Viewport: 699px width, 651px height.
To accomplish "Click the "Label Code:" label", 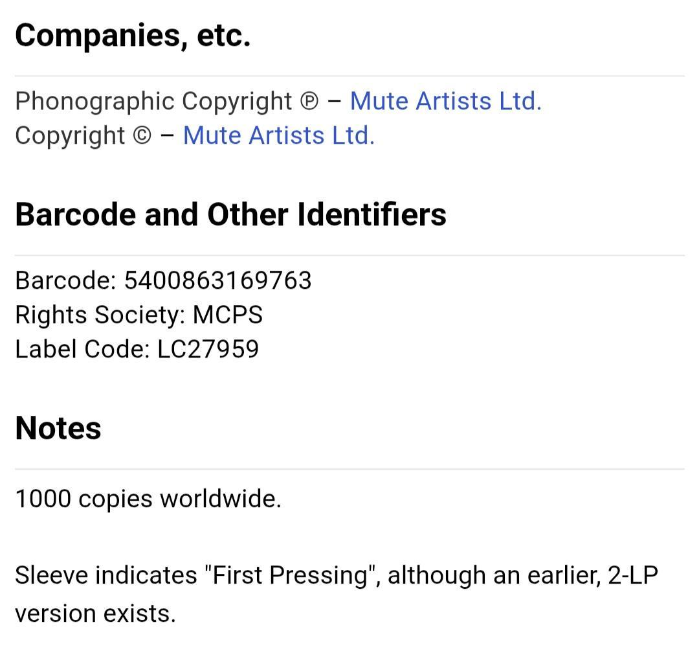I will [82, 349].
